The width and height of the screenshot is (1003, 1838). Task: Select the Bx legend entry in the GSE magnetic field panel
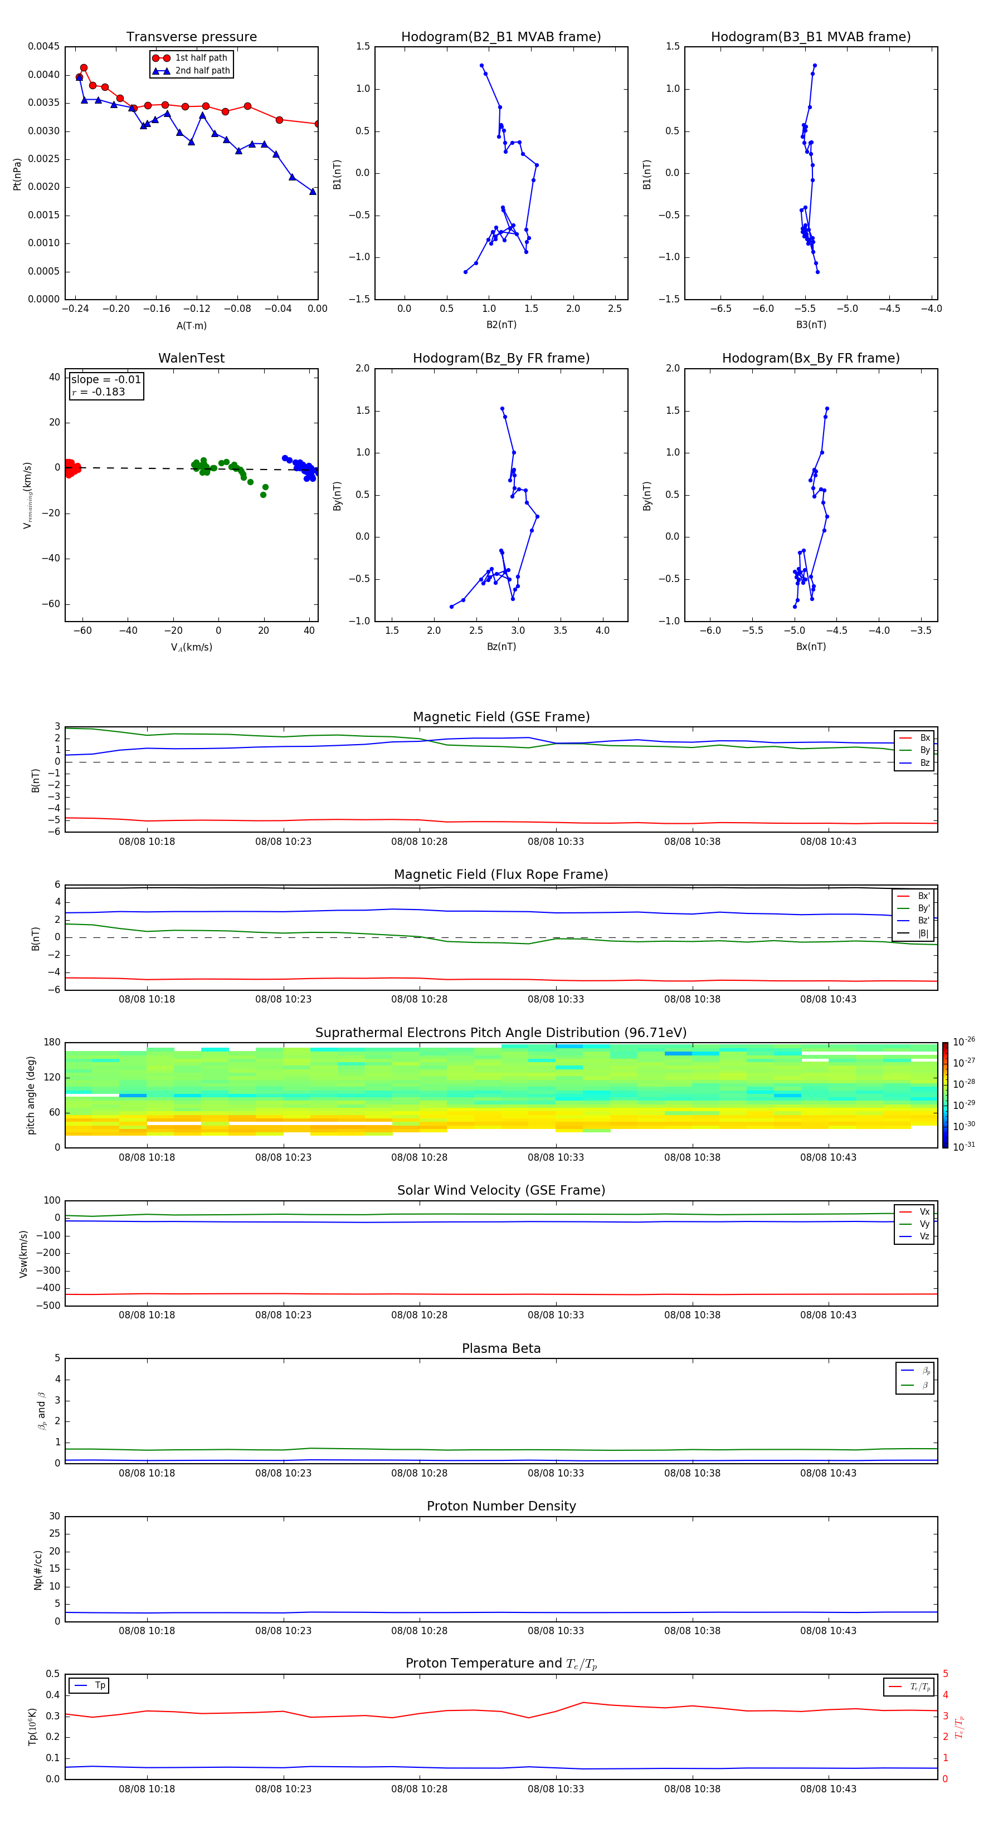pyautogui.click(x=914, y=738)
